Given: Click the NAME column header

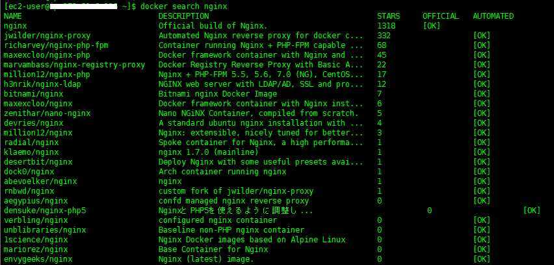Looking at the screenshot, I should 13,16.
